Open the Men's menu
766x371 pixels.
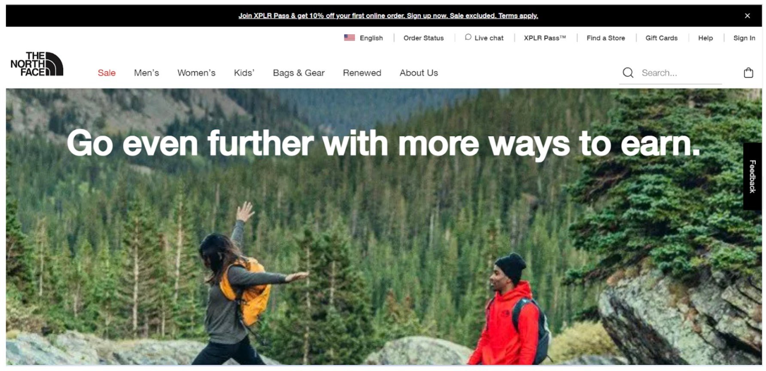coord(146,73)
